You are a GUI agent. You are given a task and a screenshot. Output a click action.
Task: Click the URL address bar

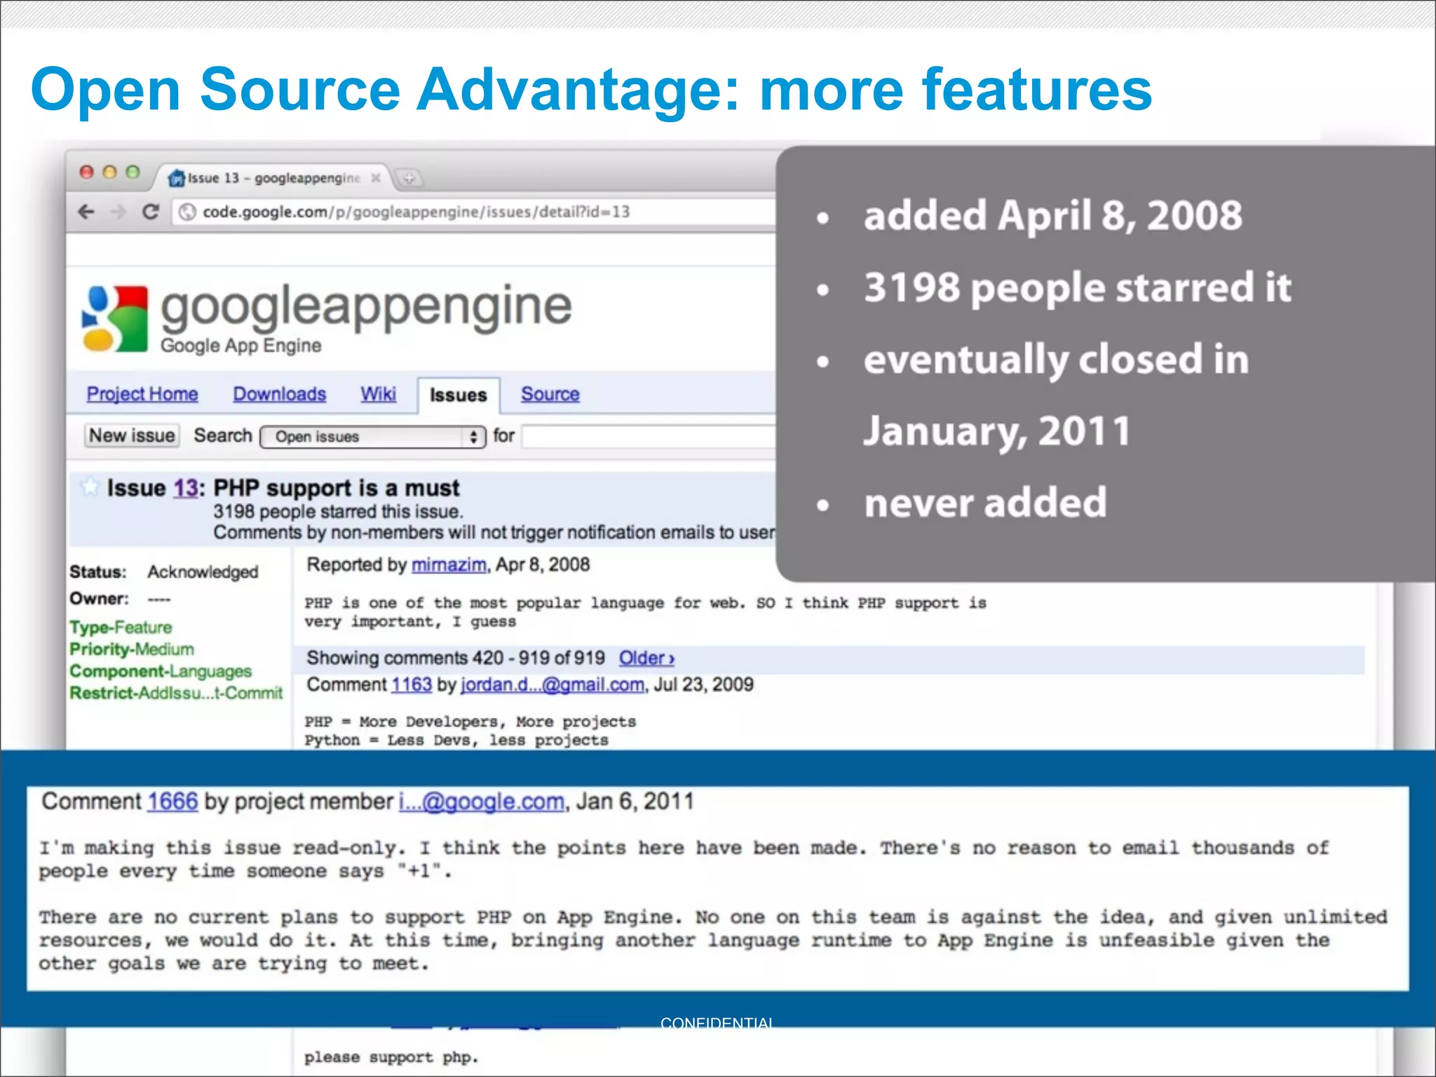[x=473, y=212]
